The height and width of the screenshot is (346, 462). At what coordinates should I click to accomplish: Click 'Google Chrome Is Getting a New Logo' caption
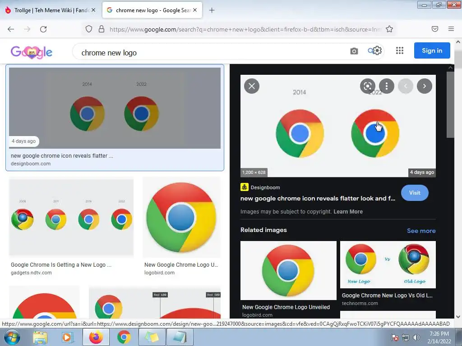pyautogui.click(x=61, y=265)
